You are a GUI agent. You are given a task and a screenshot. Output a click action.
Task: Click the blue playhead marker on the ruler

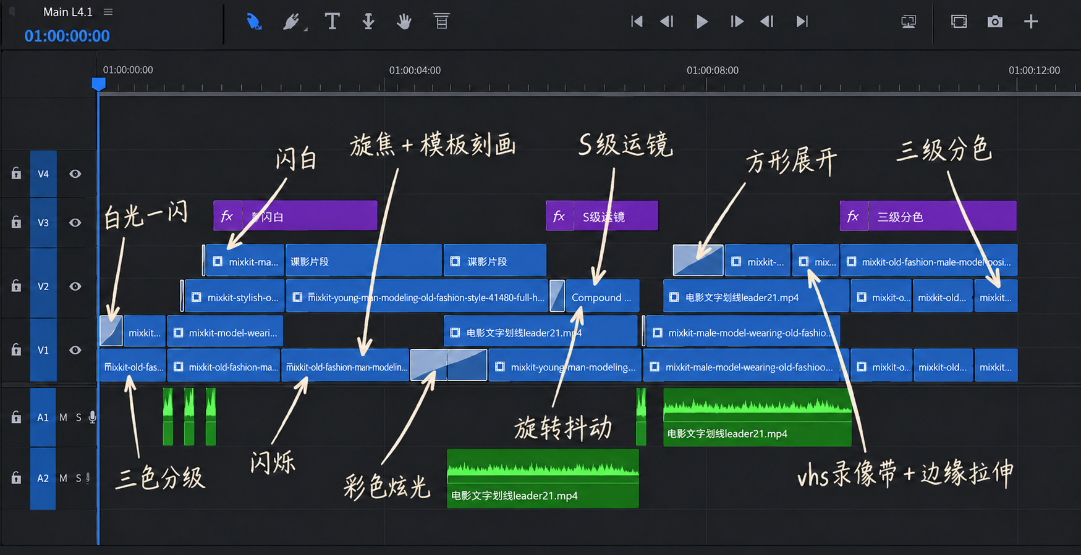pos(98,83)
